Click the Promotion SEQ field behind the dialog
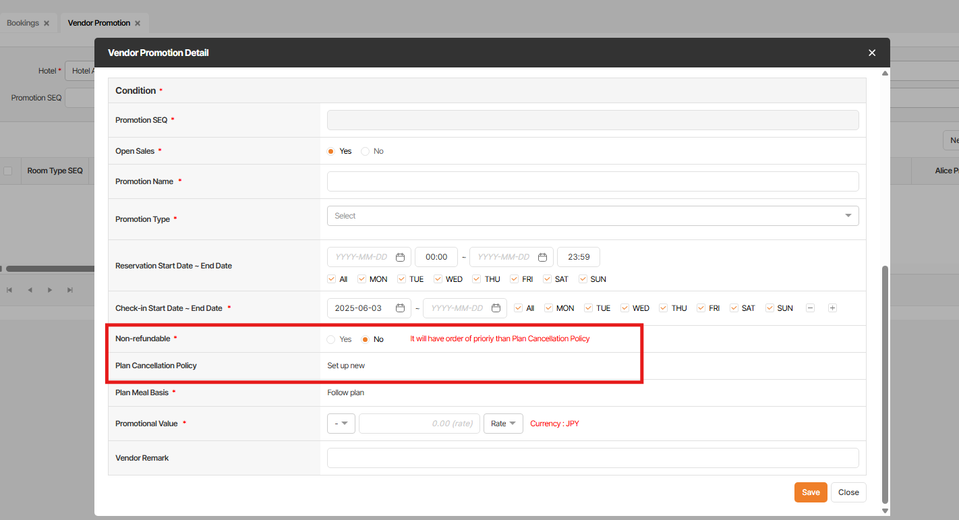Screen dimensions: 959x520 [80, 98]
